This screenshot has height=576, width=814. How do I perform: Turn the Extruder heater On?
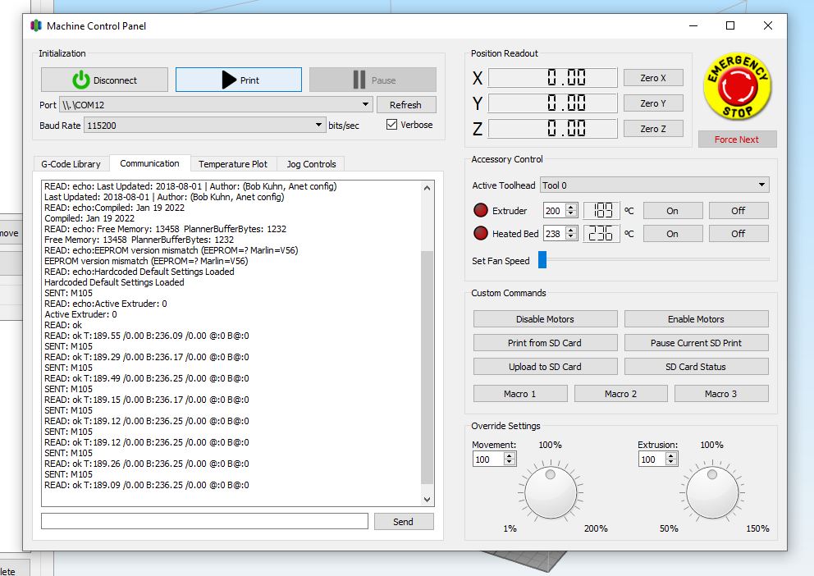(x=672, y=211)
